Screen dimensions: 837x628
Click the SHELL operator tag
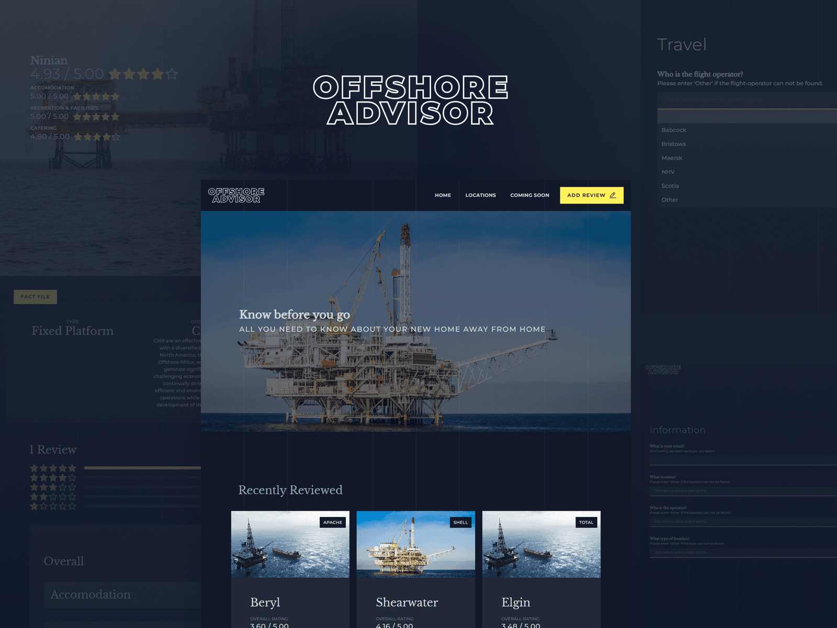pos(460,522)
